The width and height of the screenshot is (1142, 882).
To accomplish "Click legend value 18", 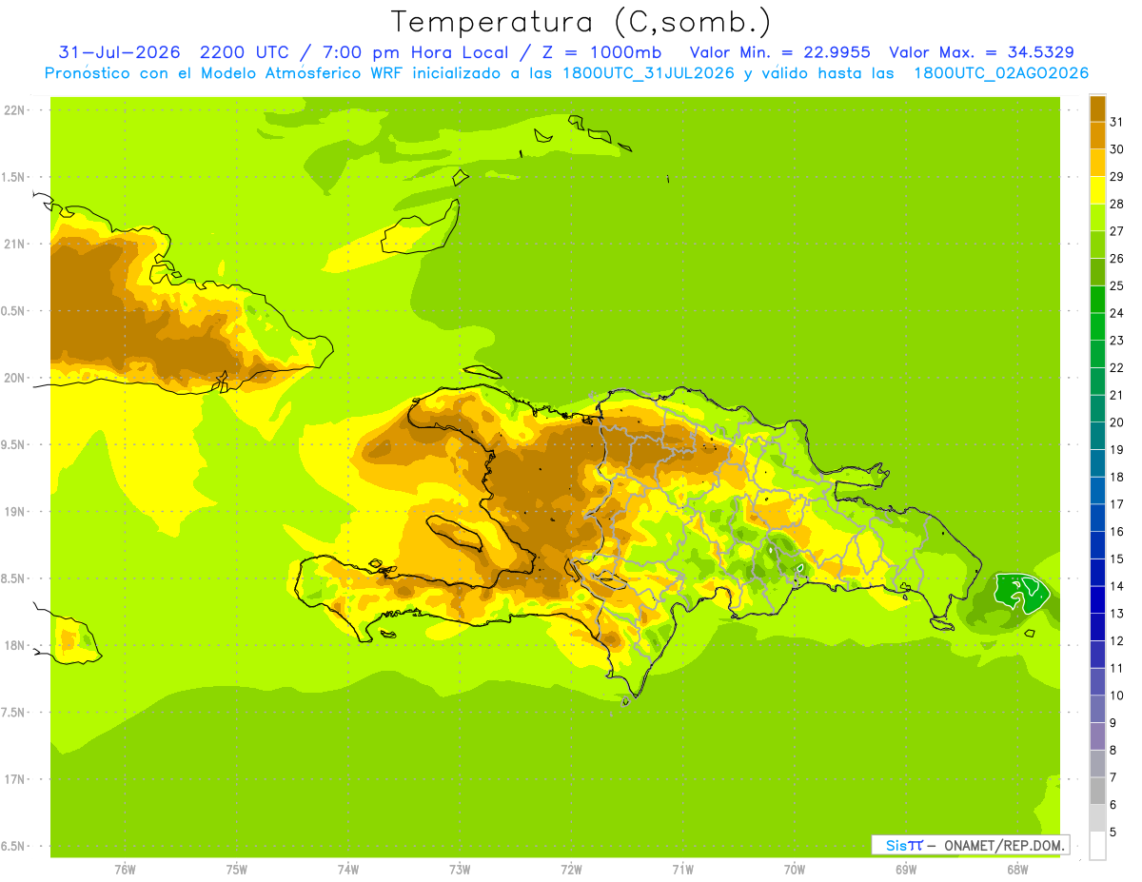I will [1117, 477].
